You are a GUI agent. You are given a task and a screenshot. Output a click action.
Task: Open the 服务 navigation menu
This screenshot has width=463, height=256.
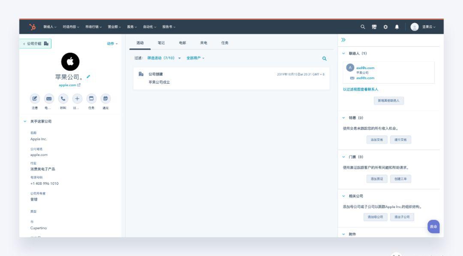[x=132, y=27]
